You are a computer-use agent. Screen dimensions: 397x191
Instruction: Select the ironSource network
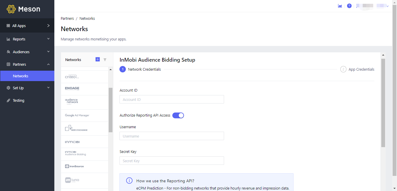85,167
